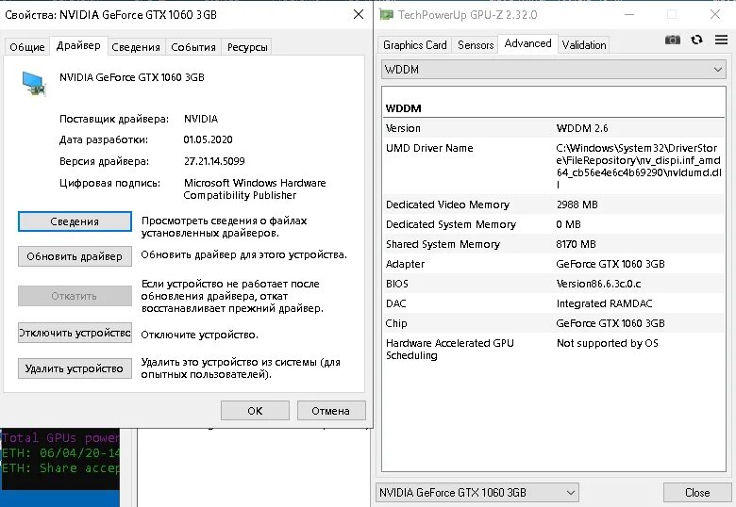736x507 pixels.
Task: Click the driver provider value NVIDIA
Action: click(201, 119)
